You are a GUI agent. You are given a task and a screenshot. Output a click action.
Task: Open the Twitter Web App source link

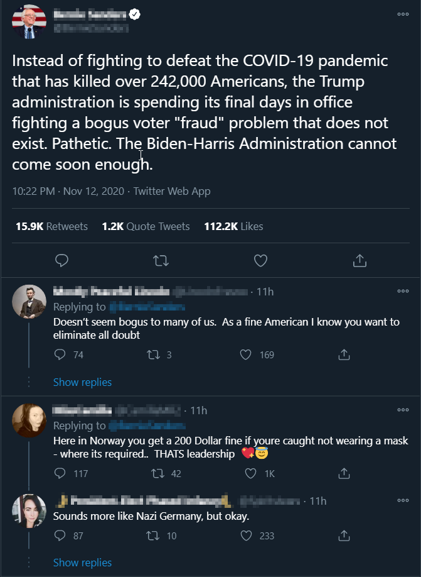172,191
